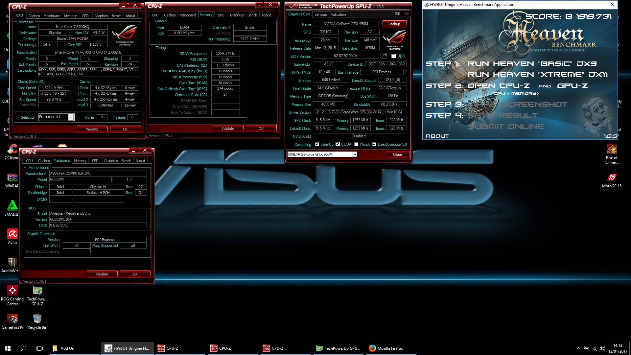Click ABOUT in Heaven Benchmark window

[x=437, y=136]
